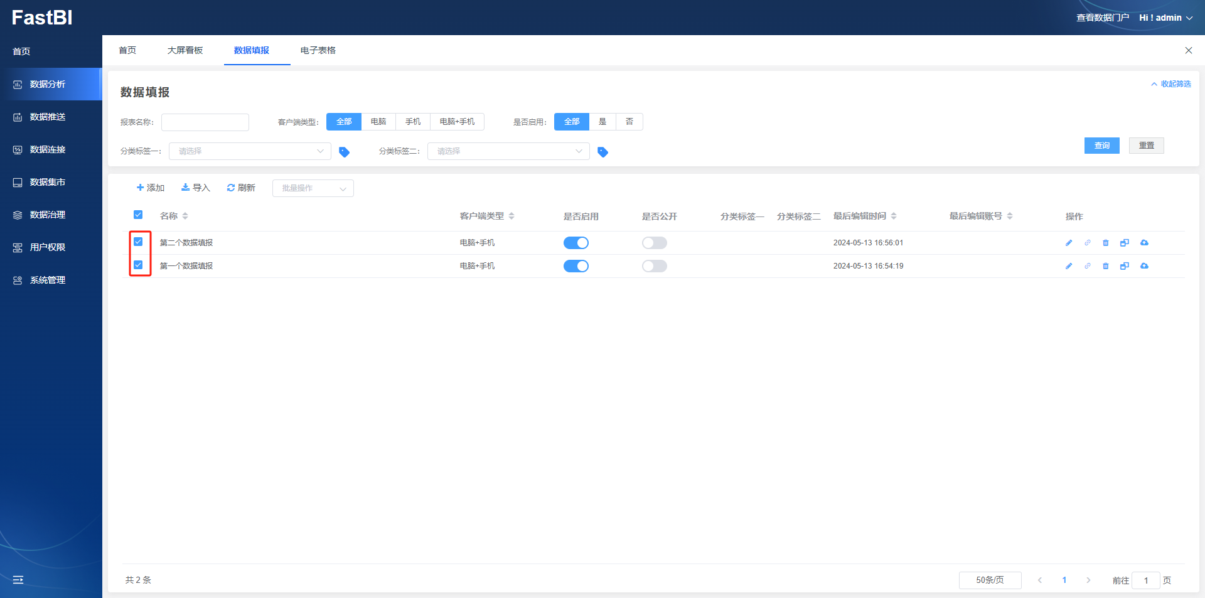Delete the 第一个数据填报 row via trash icon
Viewport: 1205px width, 598px height.
(1106, 266)
